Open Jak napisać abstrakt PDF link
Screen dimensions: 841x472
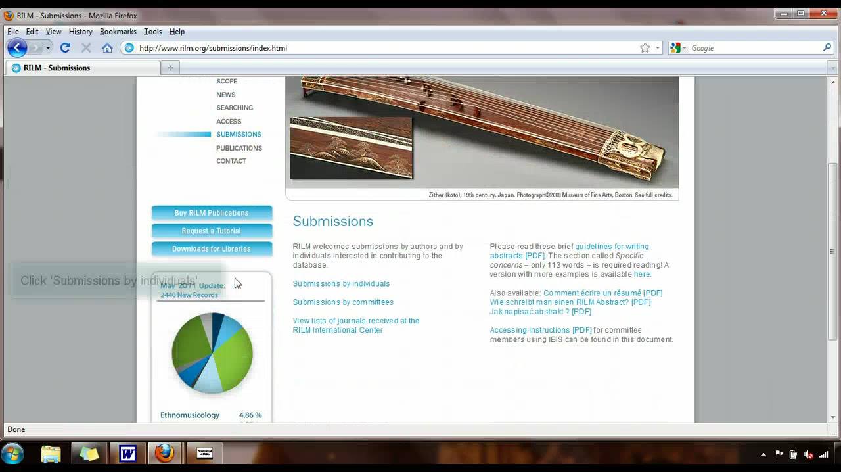540,312
